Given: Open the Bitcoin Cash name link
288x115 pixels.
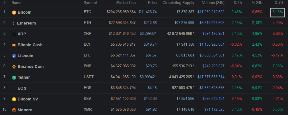Looking at the screenshot, I should pos(30,45).
